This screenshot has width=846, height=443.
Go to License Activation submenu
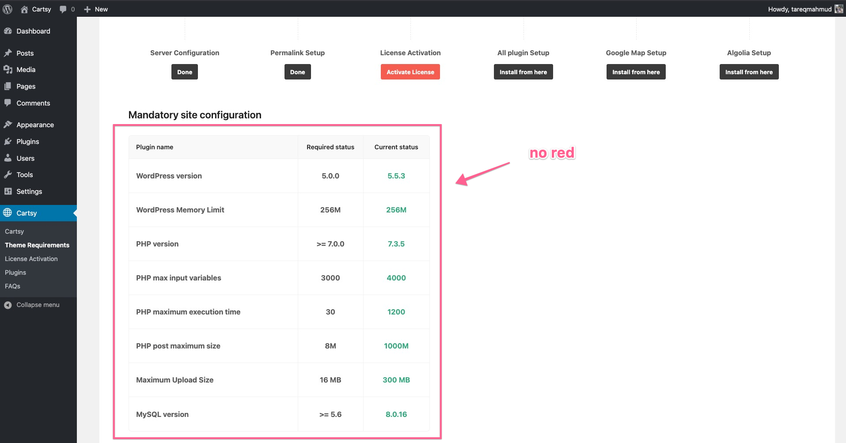point(31,259)
